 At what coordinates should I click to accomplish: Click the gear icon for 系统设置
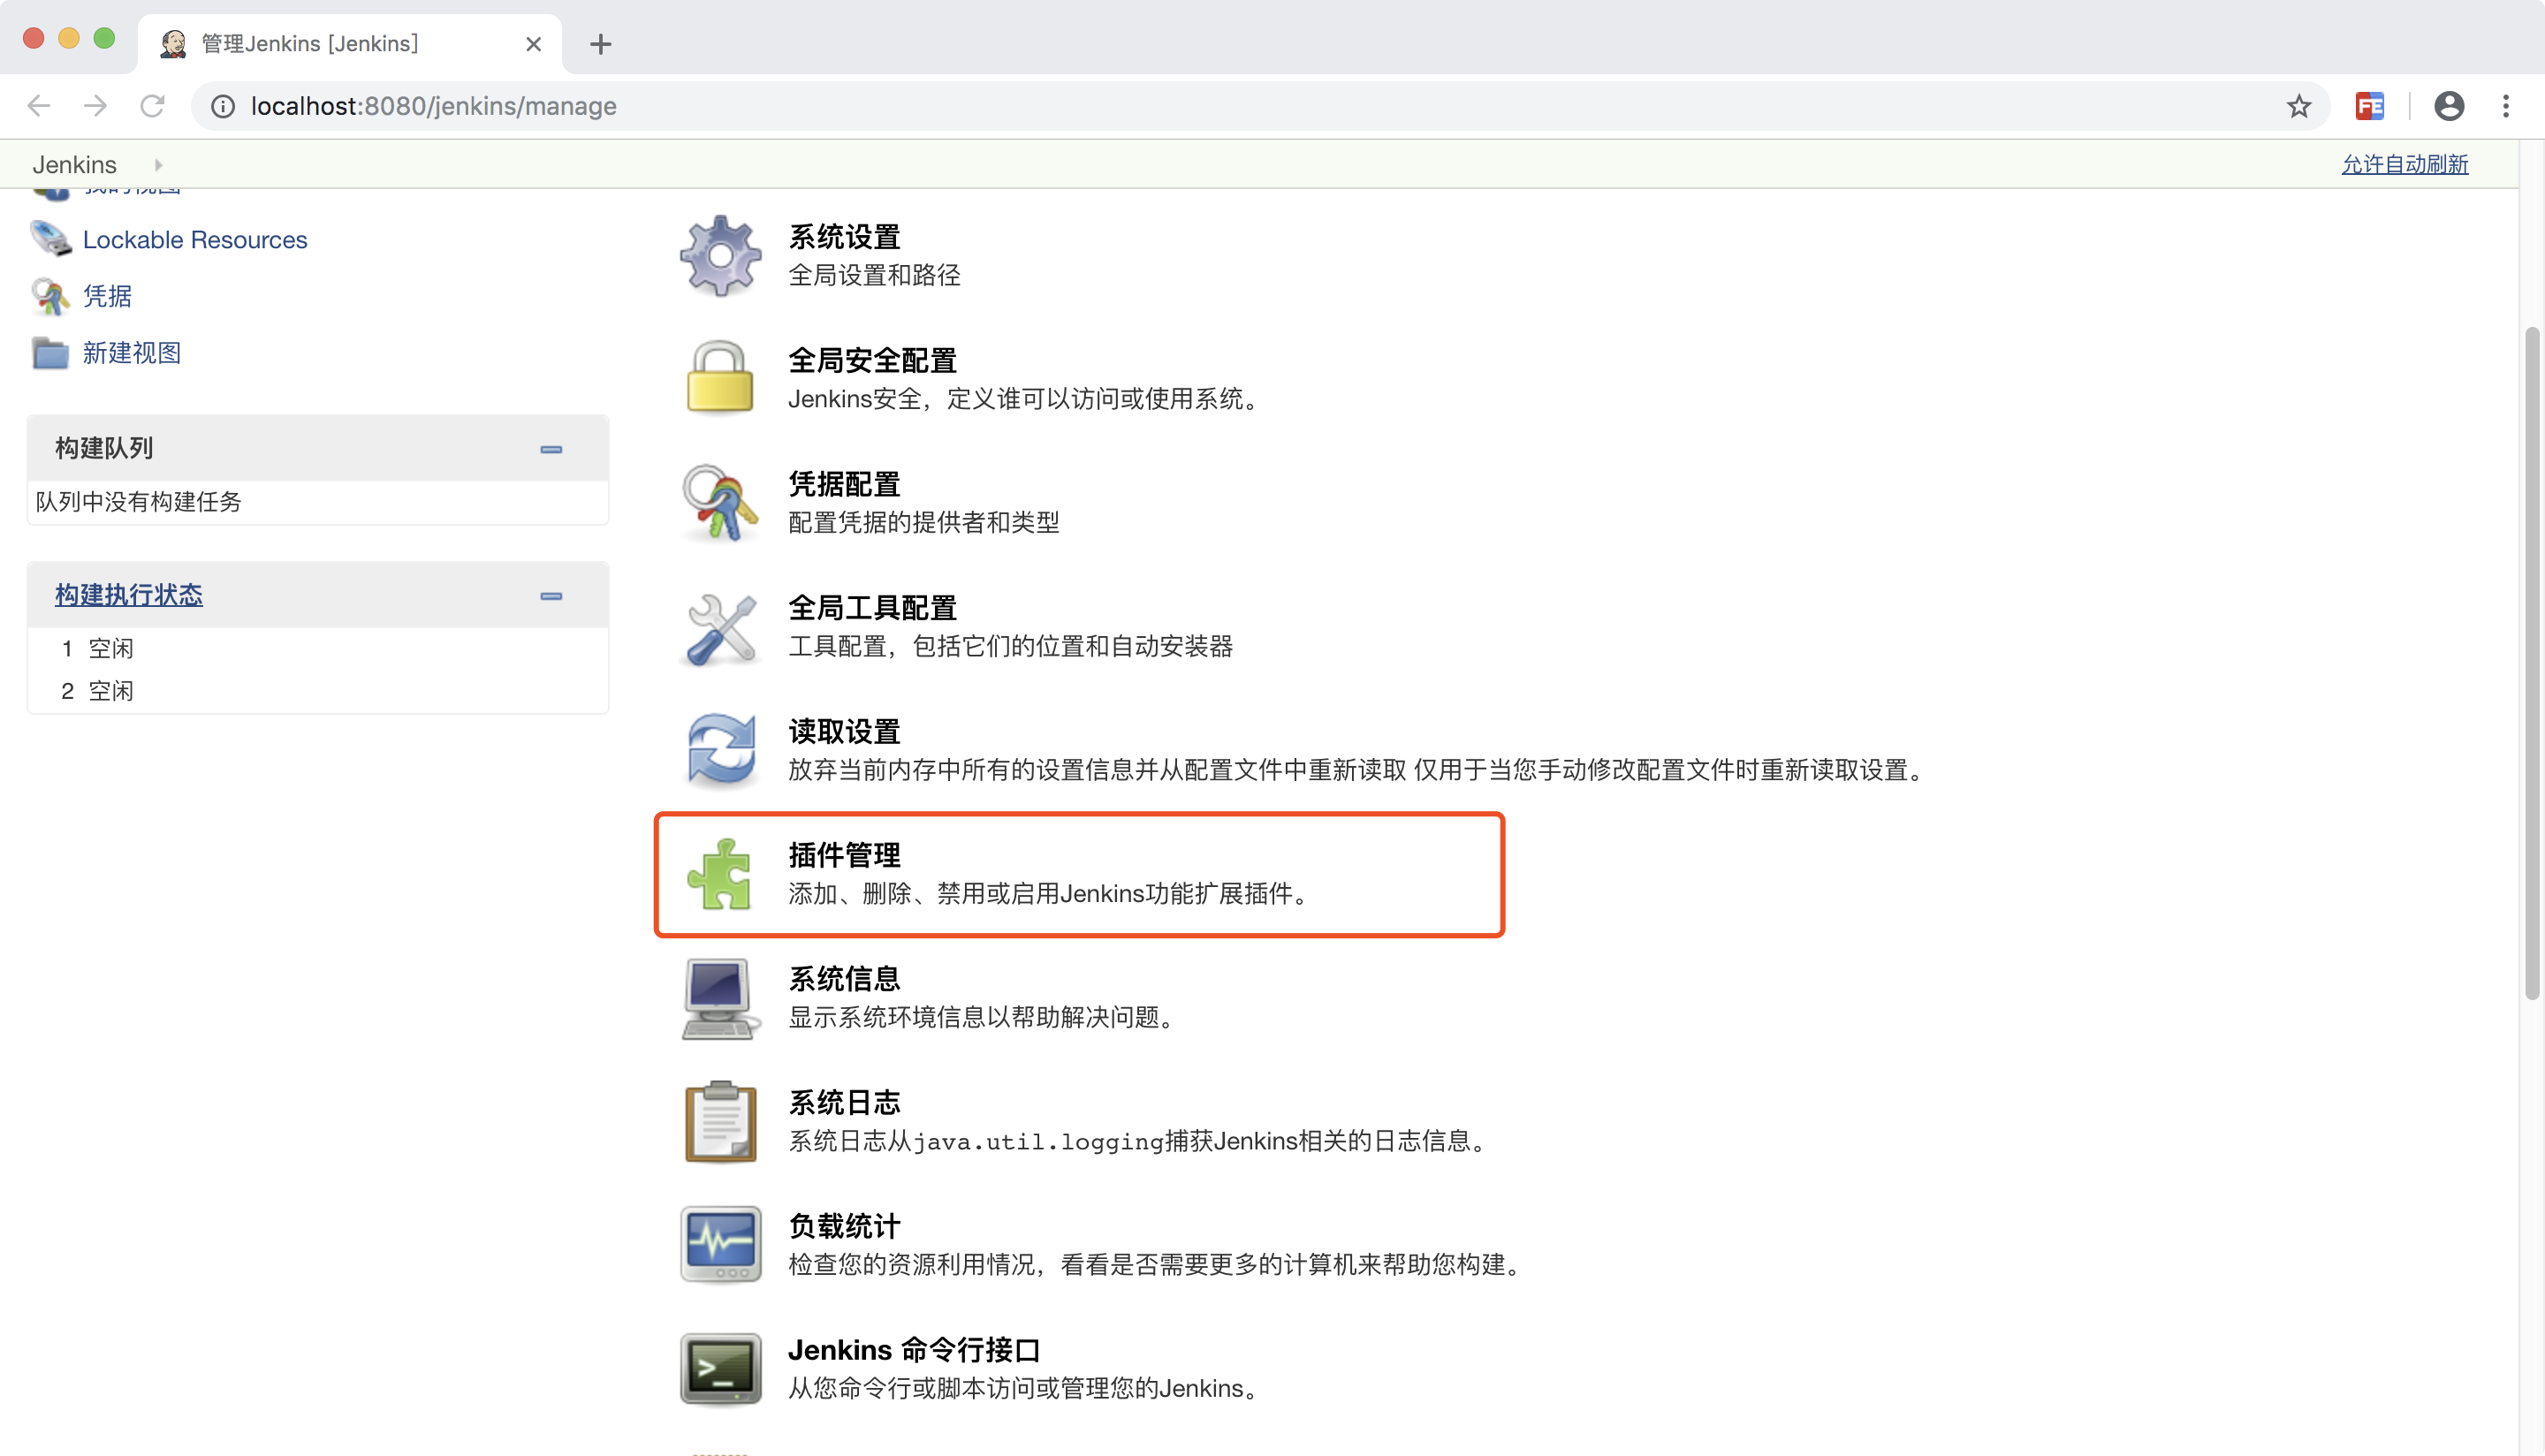[720, 255]
